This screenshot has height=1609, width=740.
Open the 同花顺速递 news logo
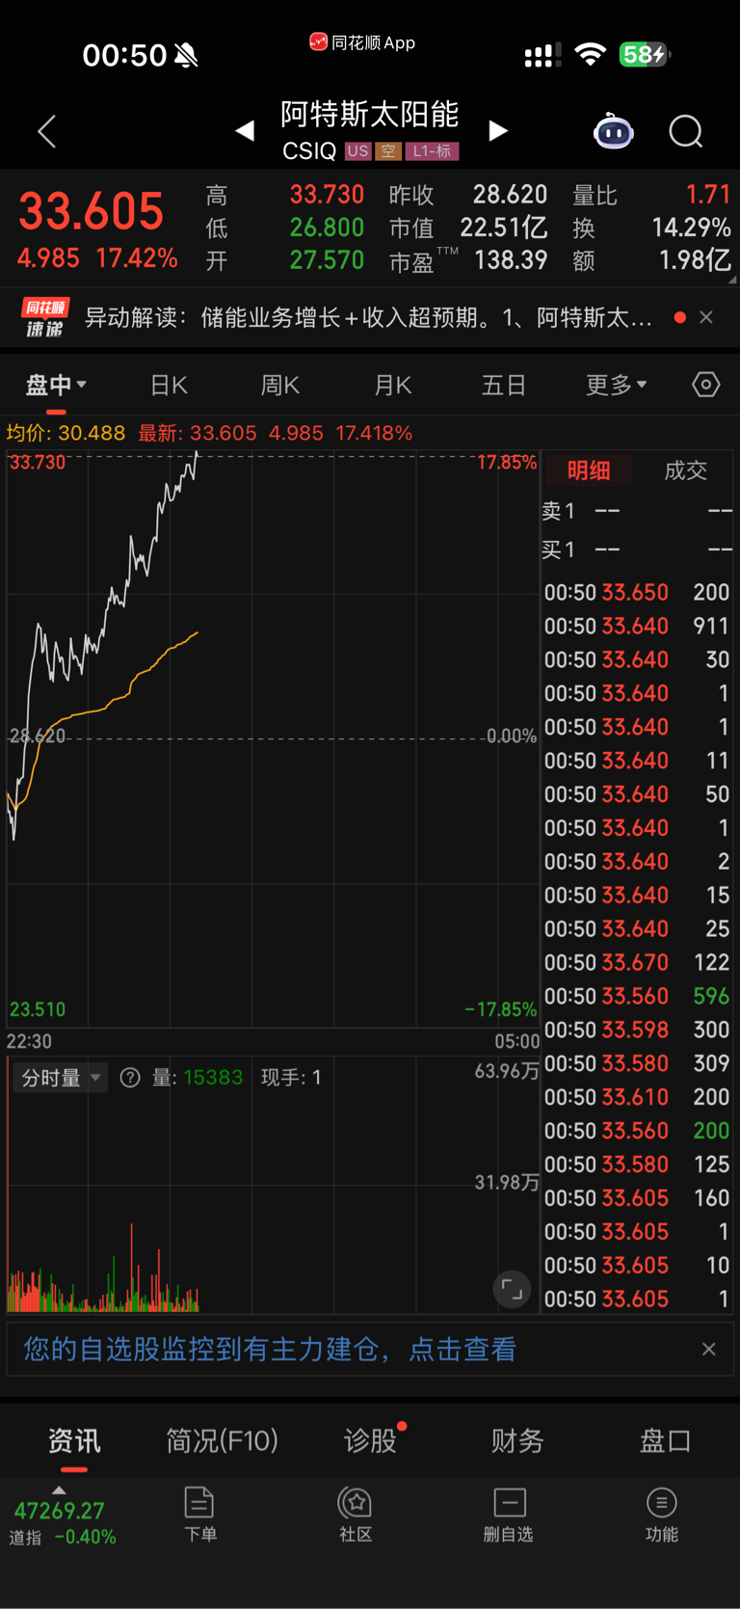[x=45, y=317]
